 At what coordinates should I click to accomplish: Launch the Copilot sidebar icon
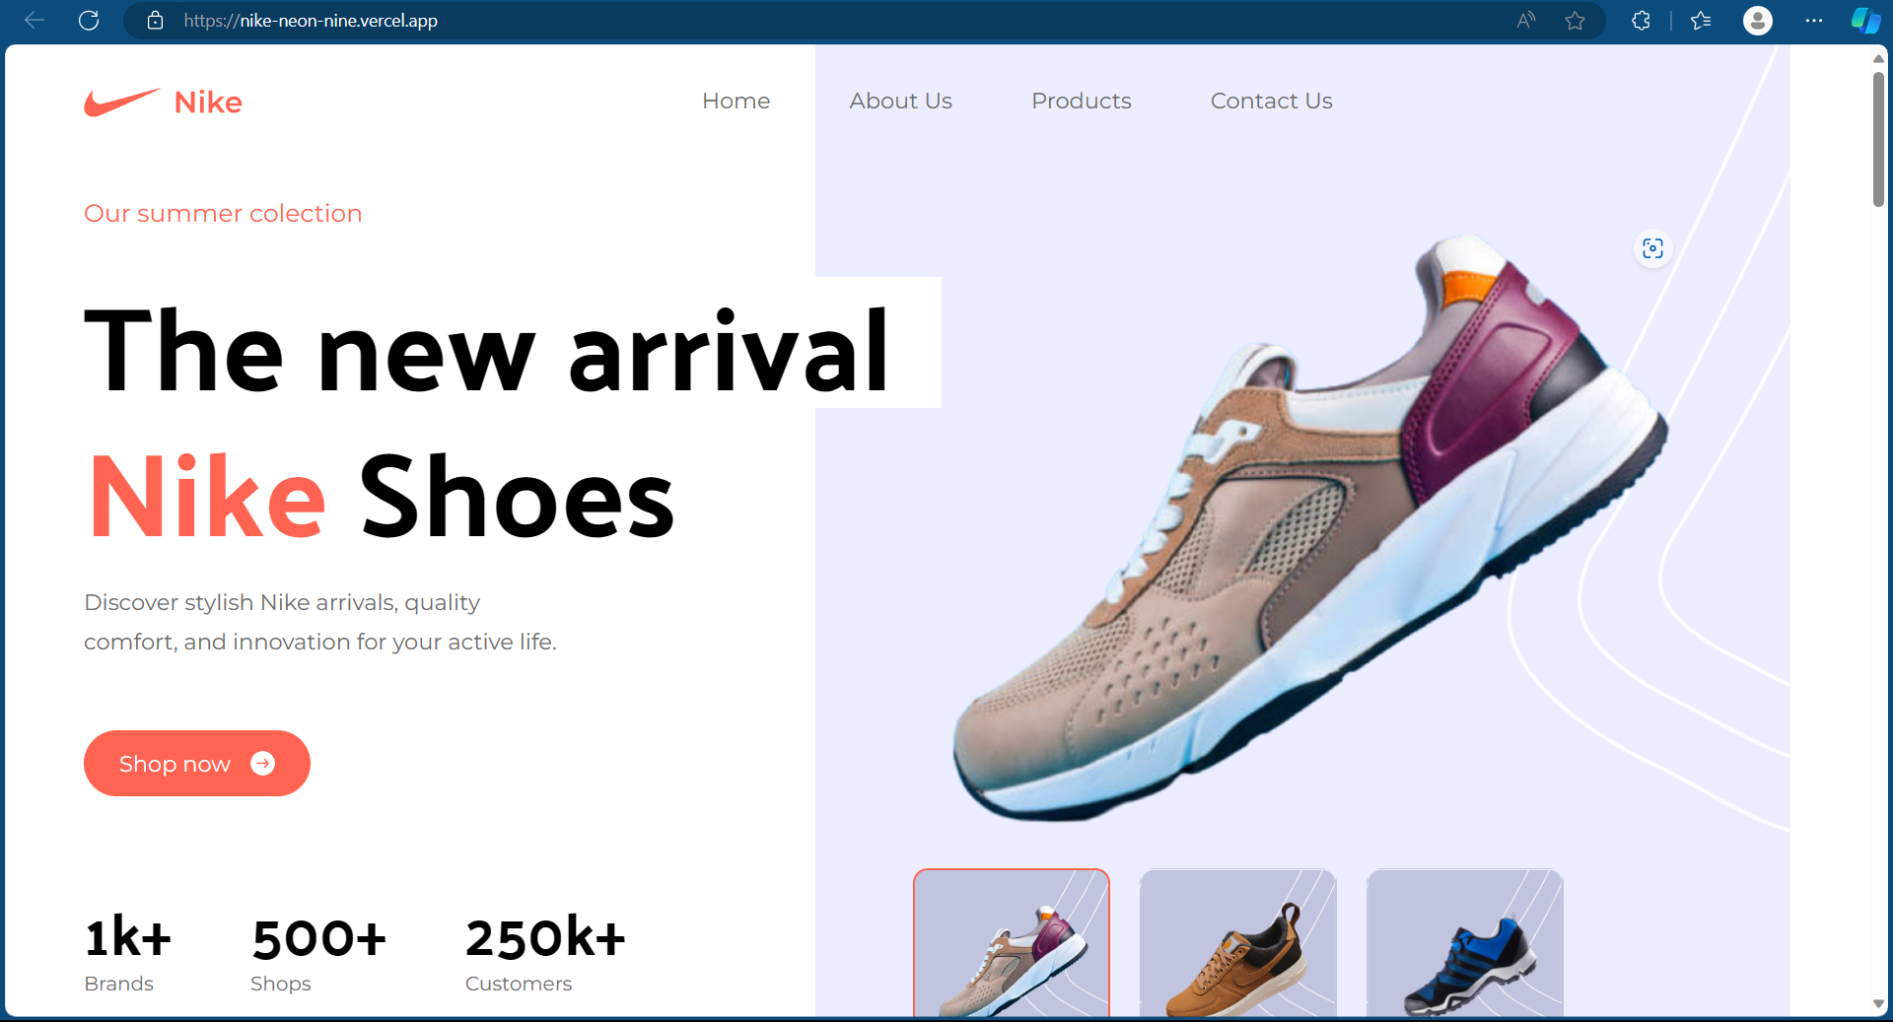1865,20
